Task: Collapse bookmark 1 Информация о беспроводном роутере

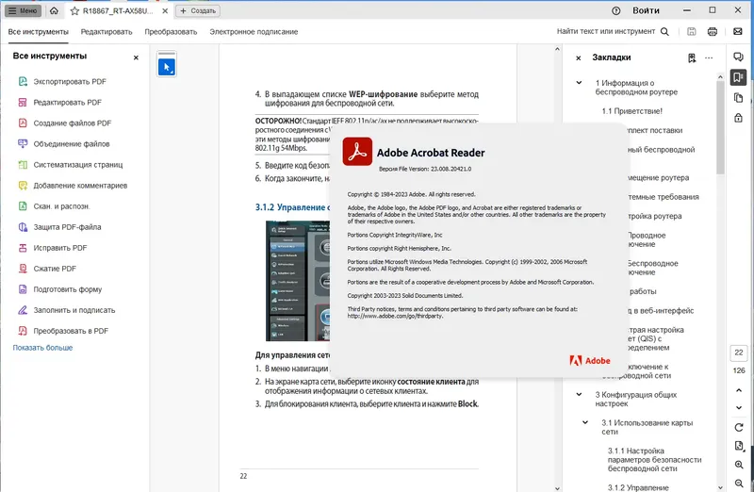Action: (x=579, y=83)
